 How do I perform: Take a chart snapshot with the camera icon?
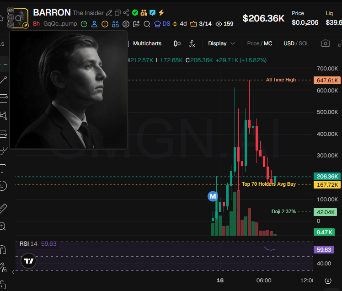[325, 43]
